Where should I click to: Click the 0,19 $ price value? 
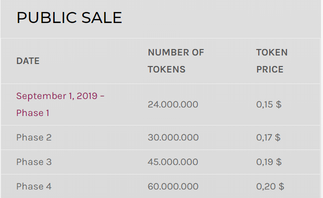pos(269,162)
